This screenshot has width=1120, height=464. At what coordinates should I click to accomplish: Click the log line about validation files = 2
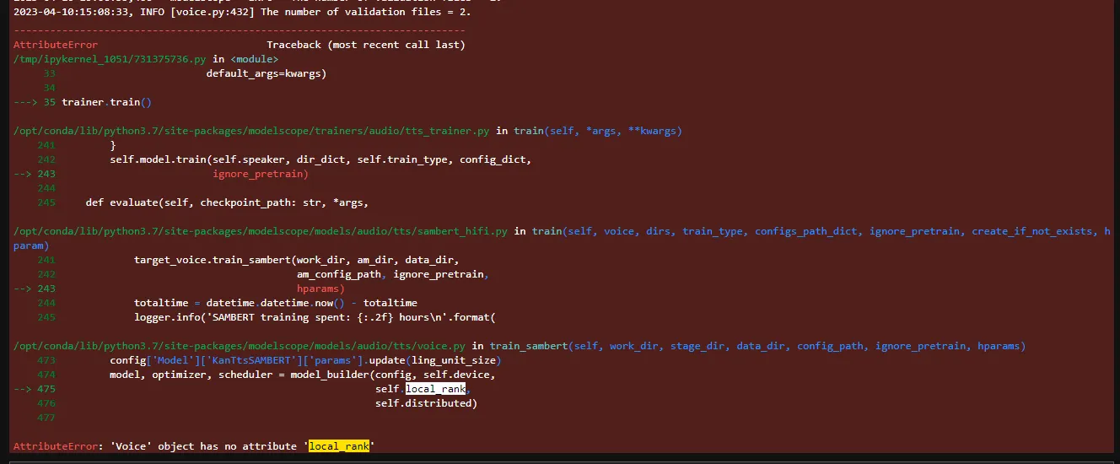242,13
